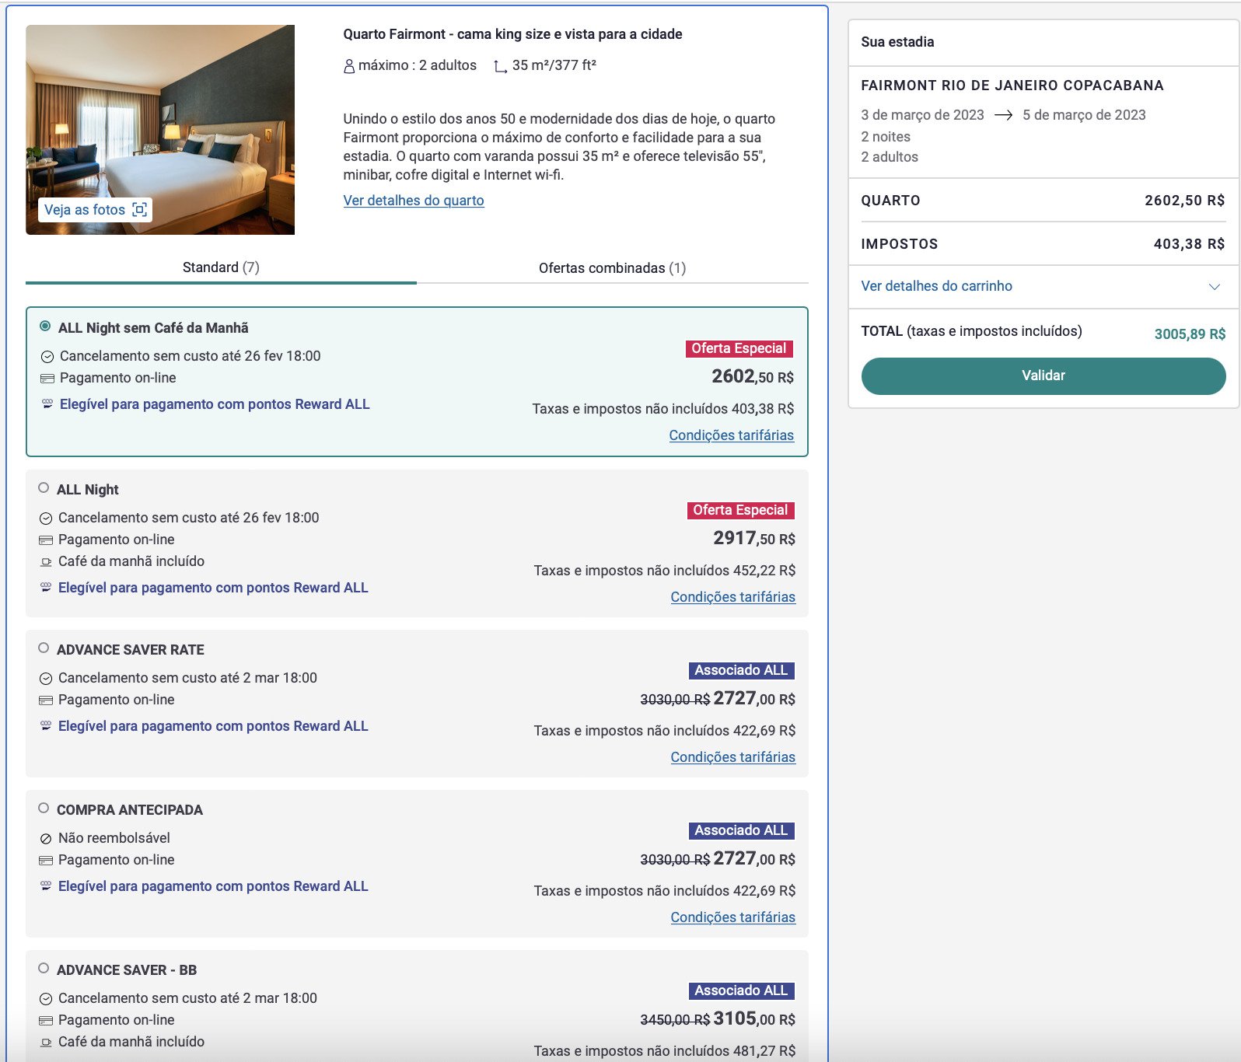Image resolution: width=1241 pixels, height=1062 pixels.
Task: Click the IMPOSTOS 403,38 R$ amount
Action: coord(1189,244)
